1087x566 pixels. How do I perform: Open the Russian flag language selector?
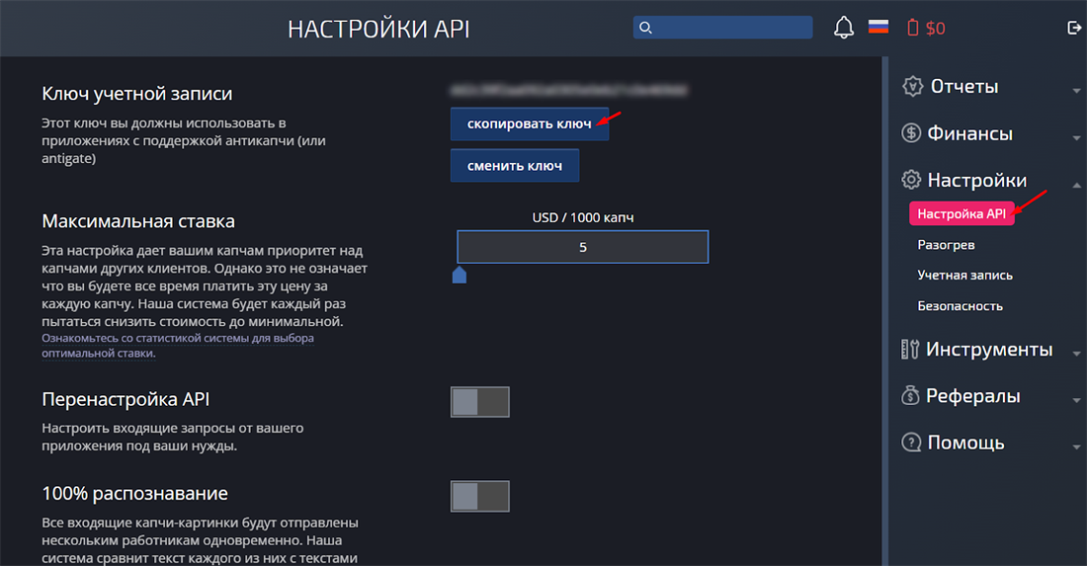tap(878, 27)
